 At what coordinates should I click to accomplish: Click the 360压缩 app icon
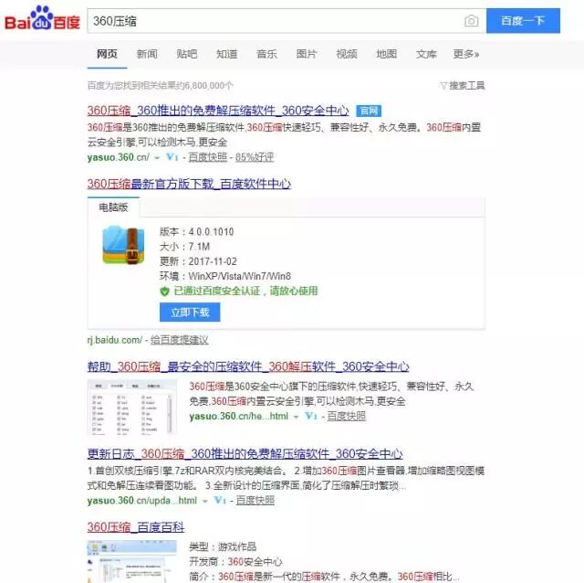(123, 245)
